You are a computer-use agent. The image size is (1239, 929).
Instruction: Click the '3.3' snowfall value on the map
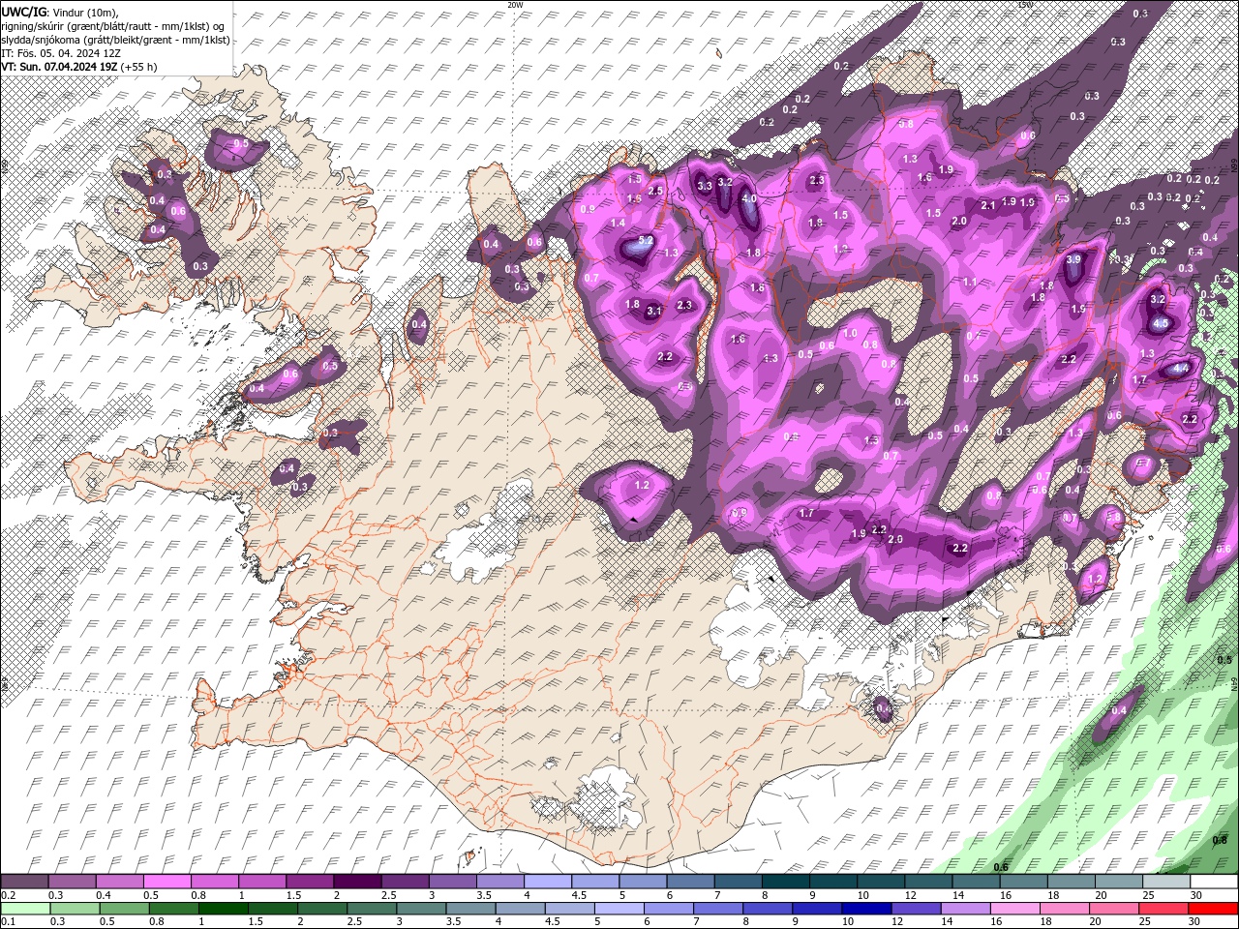705,186
